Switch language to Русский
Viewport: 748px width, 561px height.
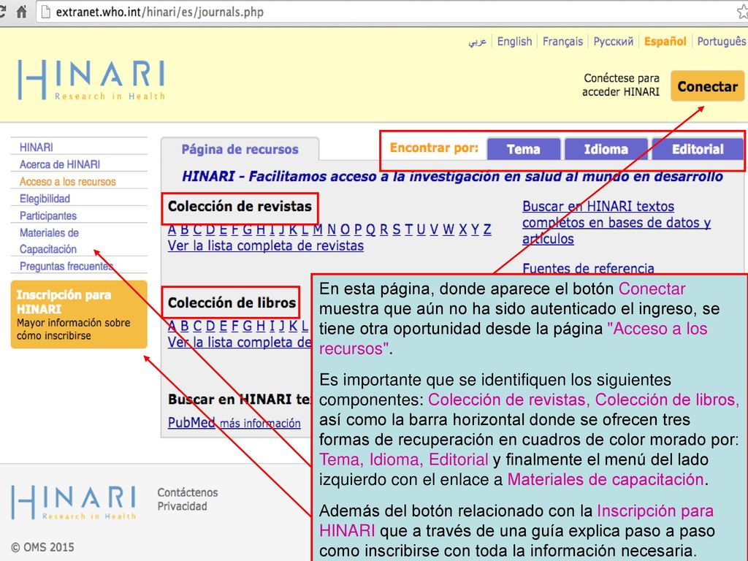(x=613, y=42)
